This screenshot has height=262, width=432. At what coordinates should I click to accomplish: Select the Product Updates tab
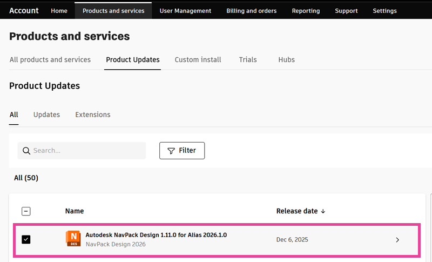coord(133,59)
